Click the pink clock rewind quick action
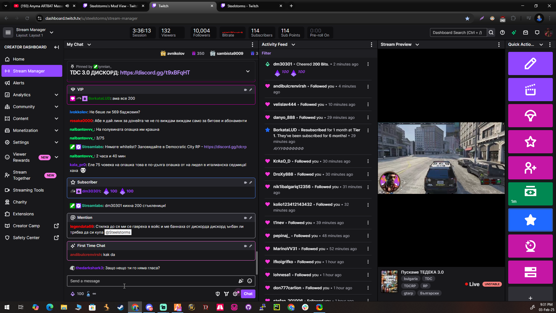 click(530, 246)
